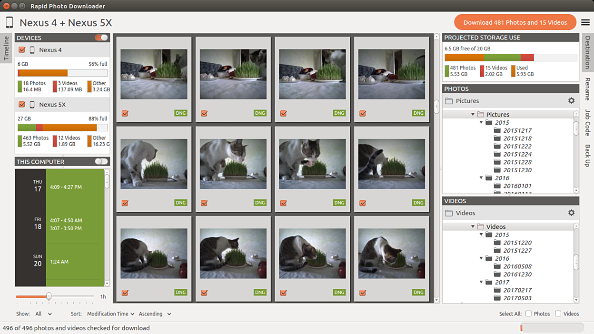Enable the This Computer switch
The image size is (594, 334).
click(101, 162)
